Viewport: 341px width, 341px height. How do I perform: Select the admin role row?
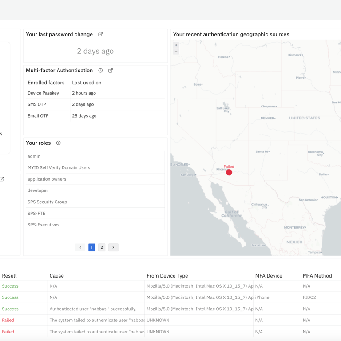[34, 156]
